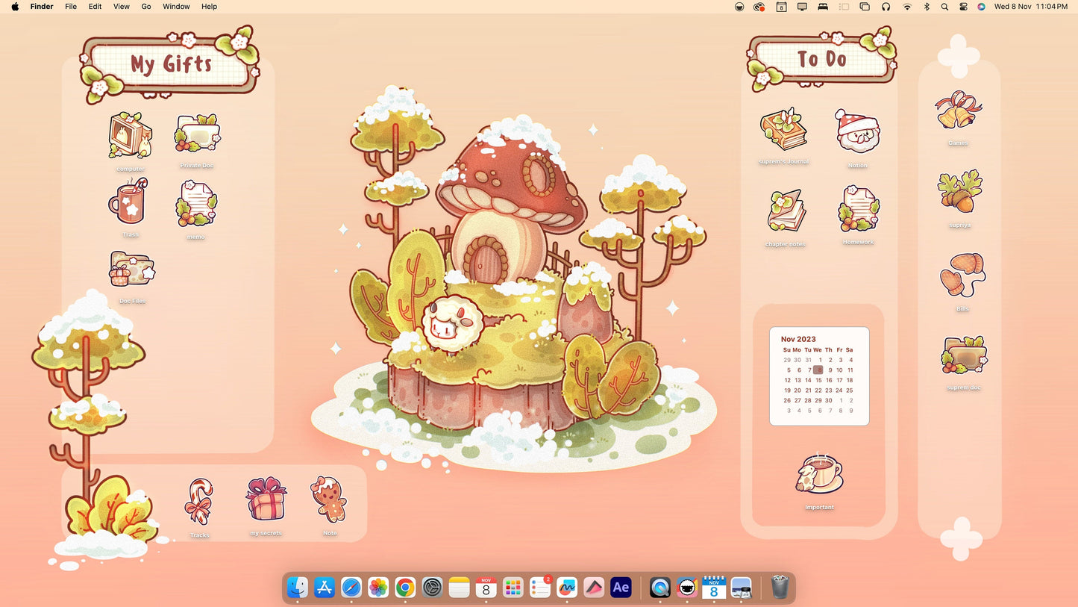Open Safari from the Dock
Screen dimensions: 1078x607
coord(351,588)
